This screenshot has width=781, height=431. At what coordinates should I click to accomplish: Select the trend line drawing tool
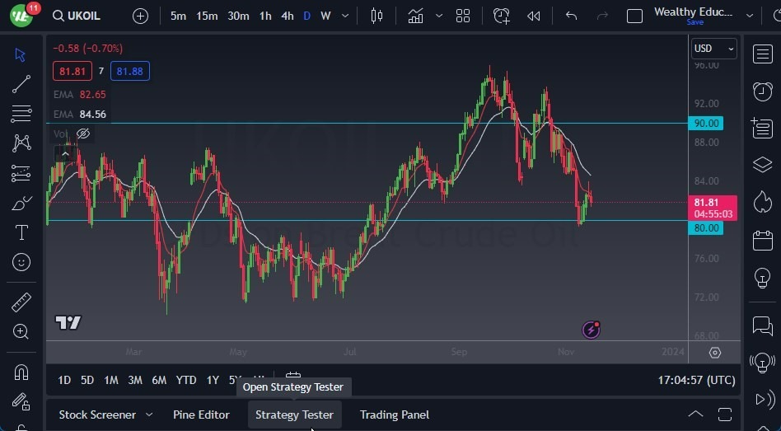tap(21, 83)
